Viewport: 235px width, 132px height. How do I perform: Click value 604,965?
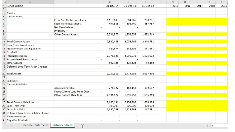point(131,20)
